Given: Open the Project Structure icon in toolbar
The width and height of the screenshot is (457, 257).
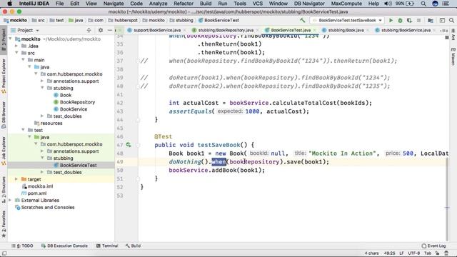Looking at the screenshot, I should point(431,21).
